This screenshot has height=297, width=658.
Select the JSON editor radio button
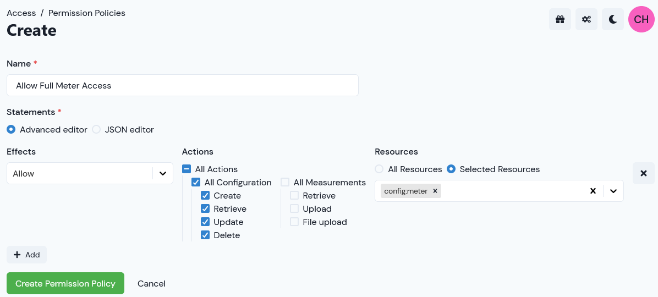pos(96,130)
